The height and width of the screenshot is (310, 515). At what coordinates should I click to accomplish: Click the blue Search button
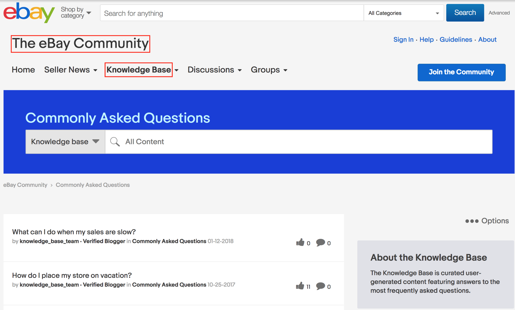click(x=465, y=13)
